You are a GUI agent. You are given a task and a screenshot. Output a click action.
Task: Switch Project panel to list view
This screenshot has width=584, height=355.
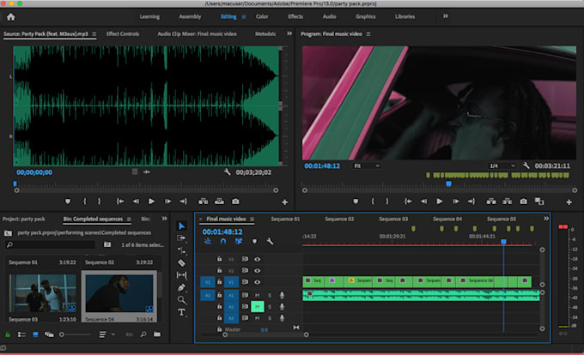click(21, 334)
